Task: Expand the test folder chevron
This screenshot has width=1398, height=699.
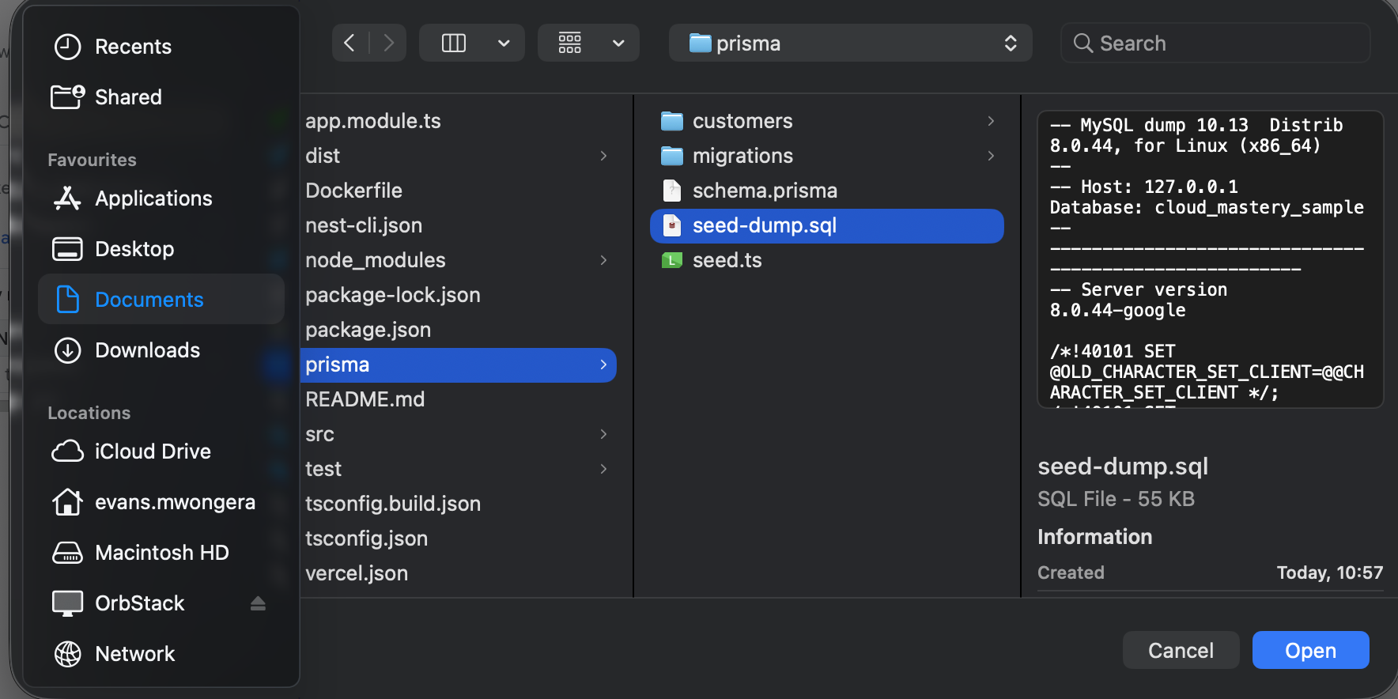Action: 603,469
